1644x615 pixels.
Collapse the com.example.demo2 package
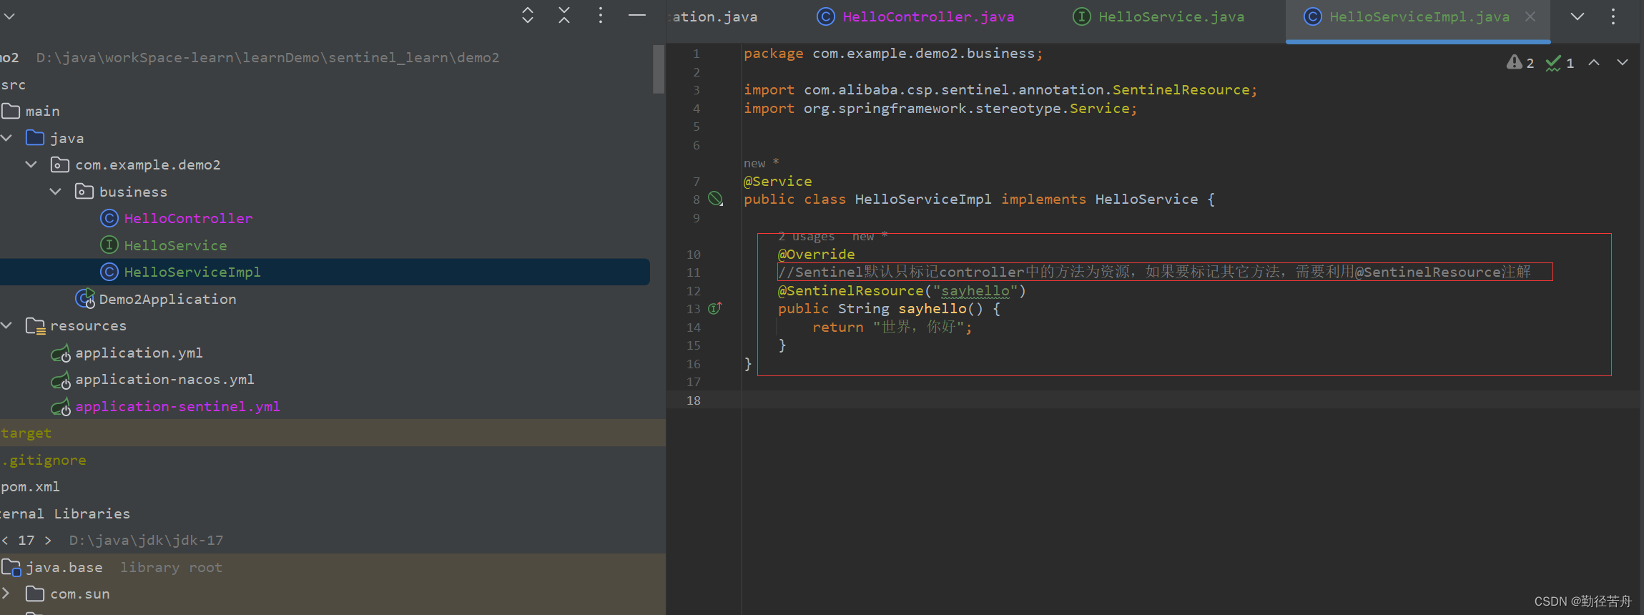pos(31,164)
